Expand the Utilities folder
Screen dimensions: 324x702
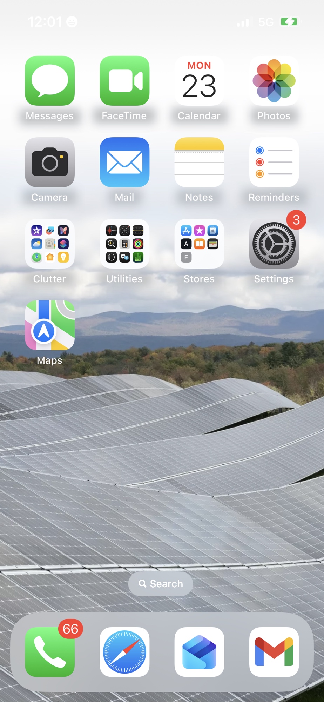coord(124,244)
